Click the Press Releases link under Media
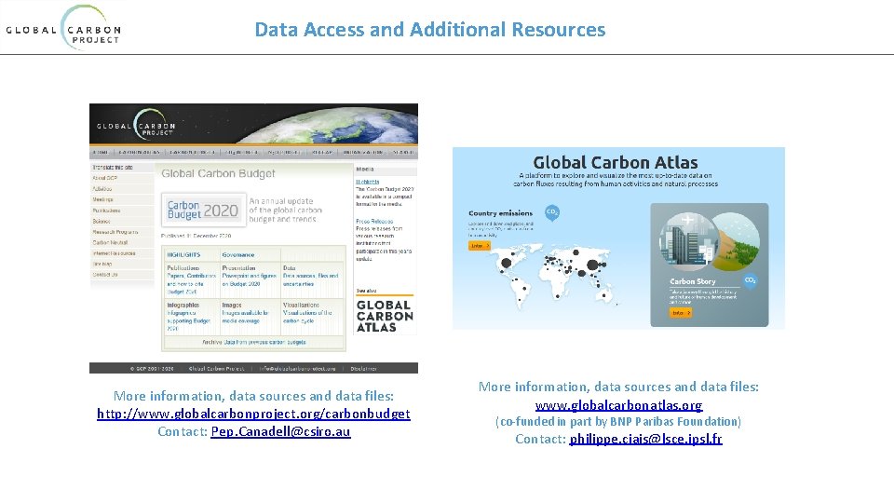The image size is (894, 503). [x=374, y=222]
